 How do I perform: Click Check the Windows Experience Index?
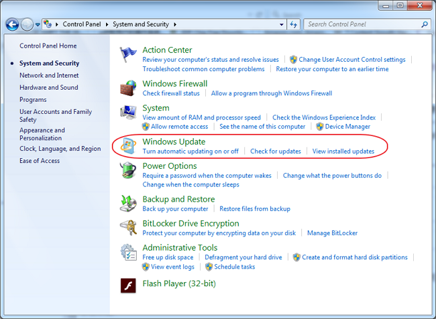pyautogui.click(x=324, y=117)
